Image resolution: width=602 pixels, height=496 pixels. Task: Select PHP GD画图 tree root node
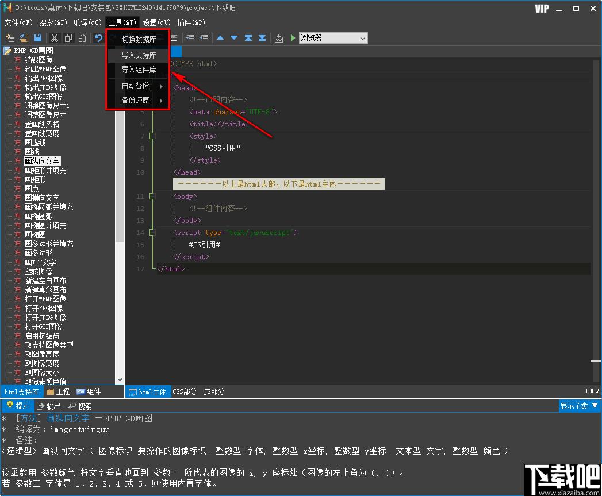pos(33,51)
